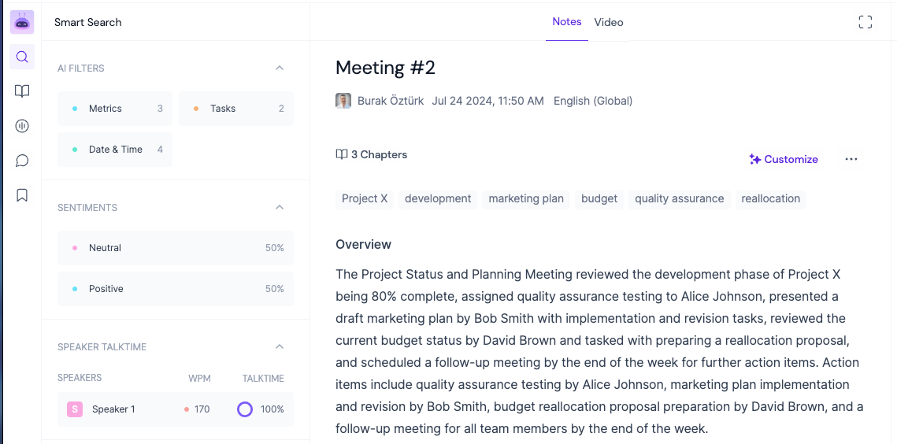Enter fullscreen with the expand icon

click(865, 22)
